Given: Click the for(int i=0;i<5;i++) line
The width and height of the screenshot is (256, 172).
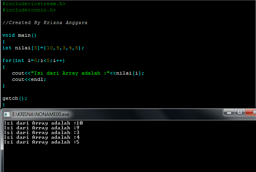Looking at the screenshot, I should (34, 60).
